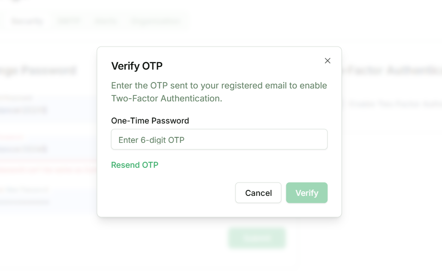The height and width of the screenshot is (271, 442).
Task: Focus the second blurred password field
Action: click(46, 148)
